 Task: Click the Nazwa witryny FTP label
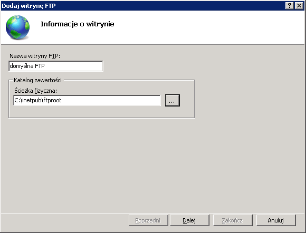click(x=35, y=56)
